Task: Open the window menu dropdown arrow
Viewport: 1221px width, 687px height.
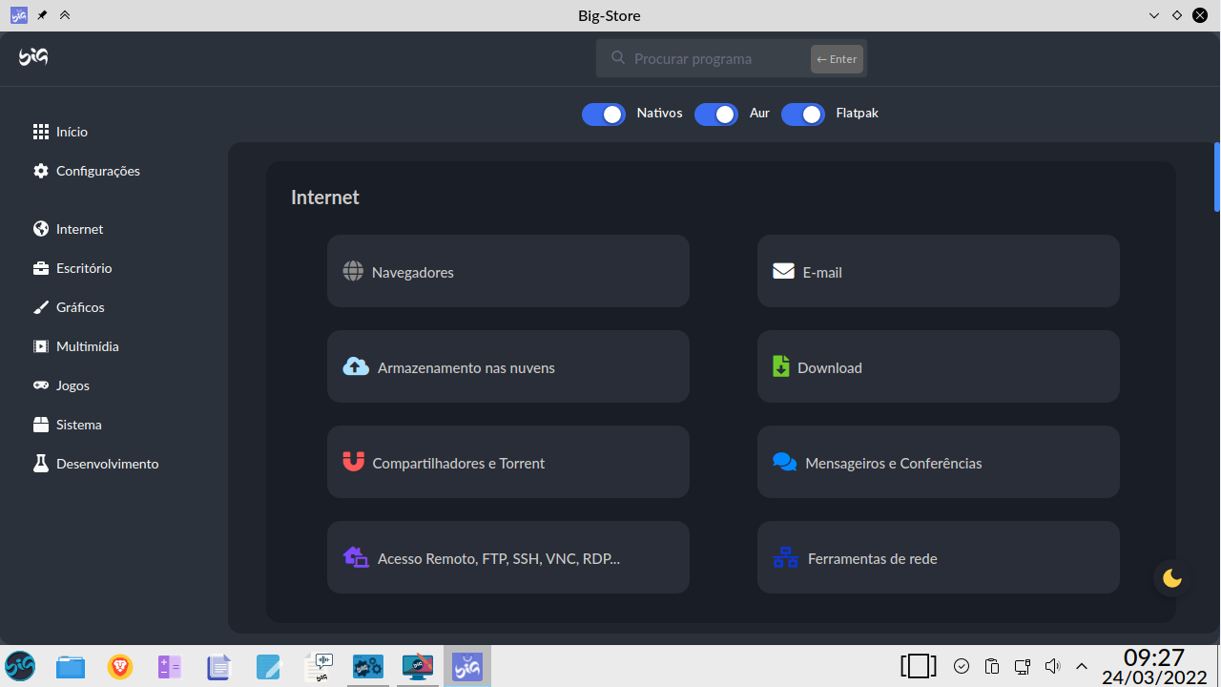Action: coord(1153,15)
